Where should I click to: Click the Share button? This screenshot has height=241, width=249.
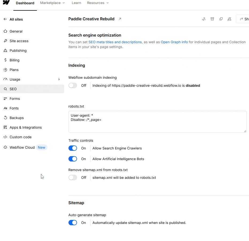click(x=243, y=19)
